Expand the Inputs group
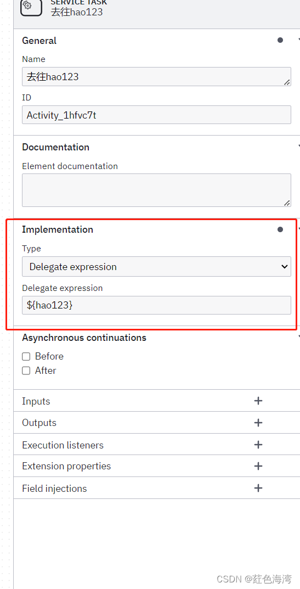Image resolution: width=300 pixels, height=589 pixels. pyautogui.click(x=156, y=401)
